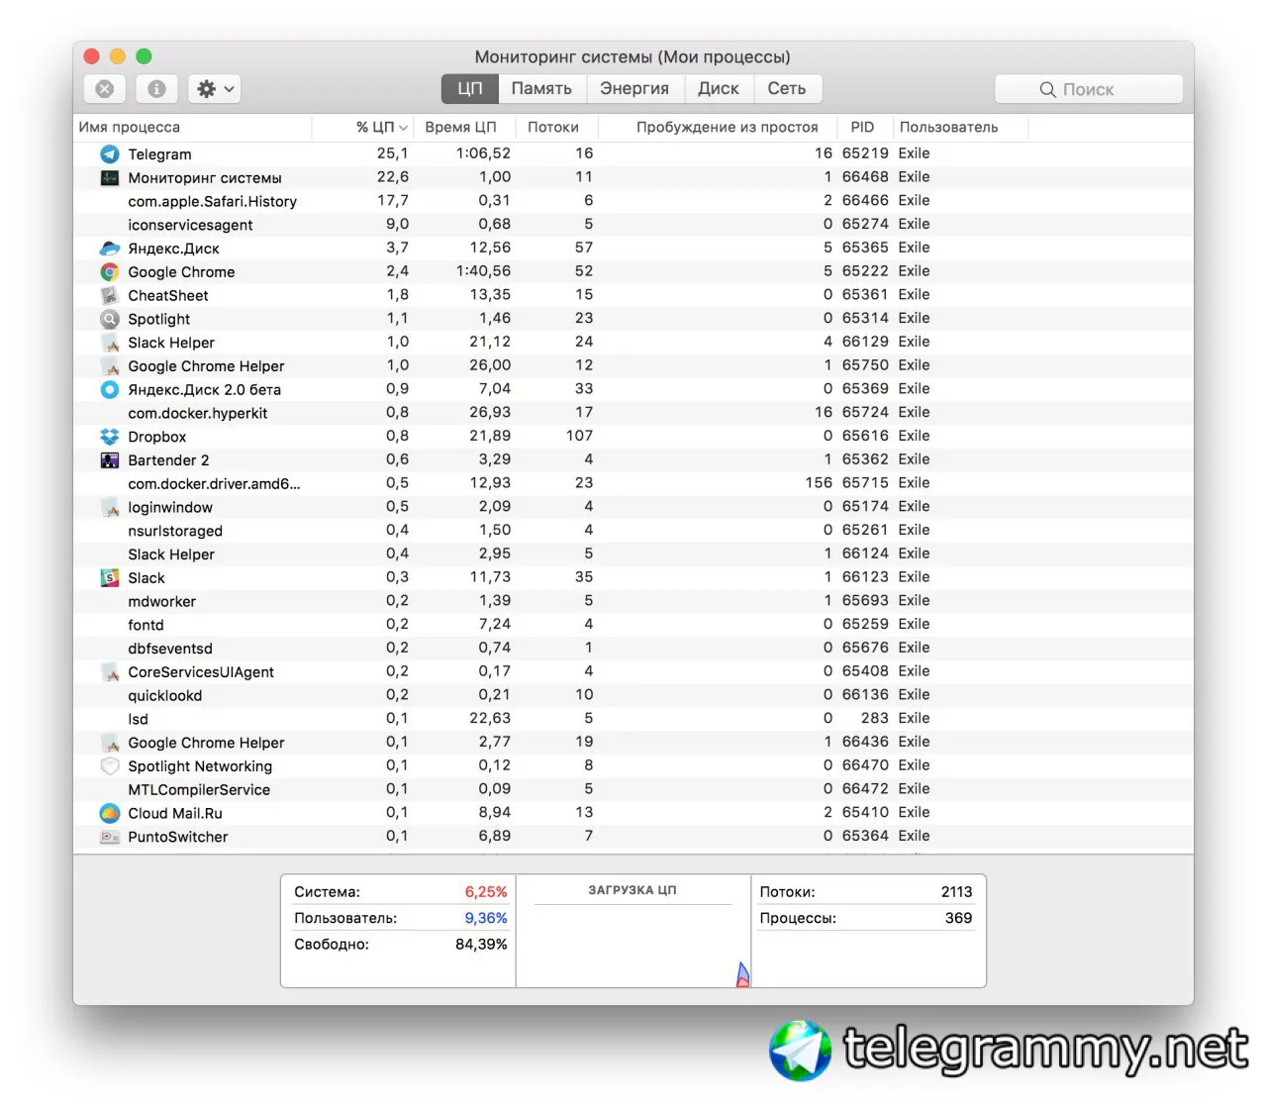Click the Пользователь value 9,36%
Screen dimensions: 1267x1110
click(x=486, y=918)
